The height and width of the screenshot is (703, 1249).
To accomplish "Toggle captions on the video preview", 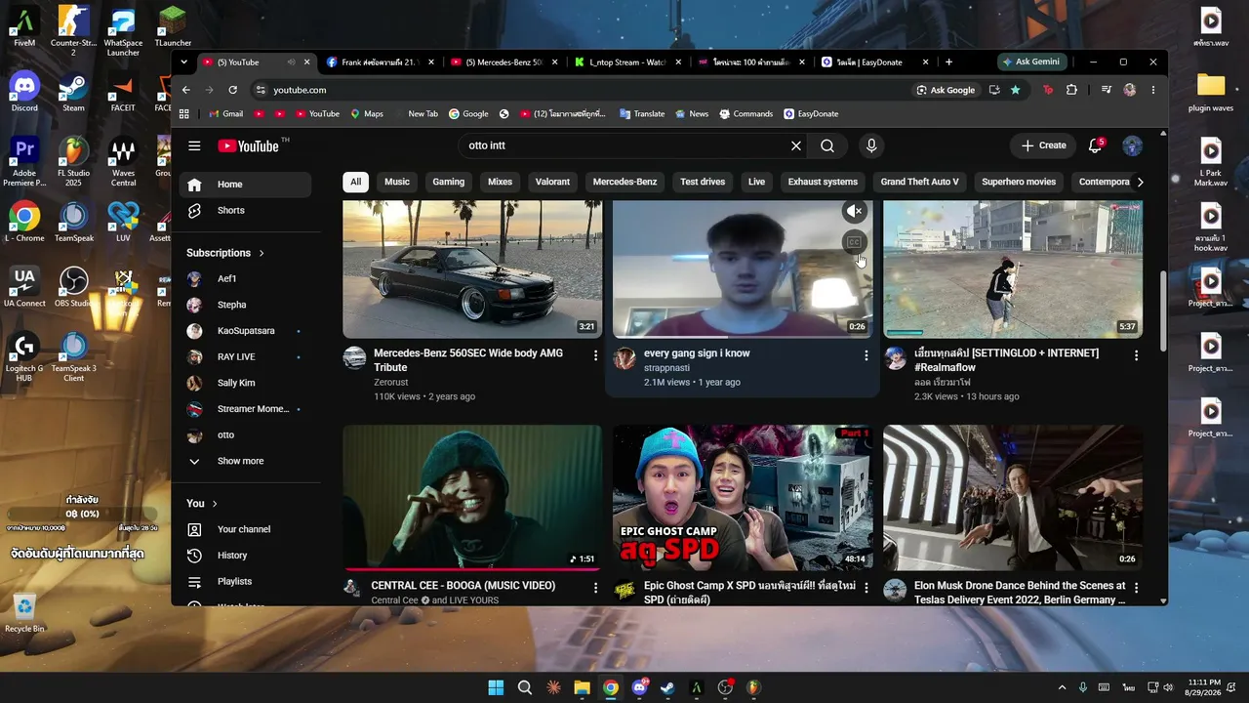I will [x=854, y=242].
